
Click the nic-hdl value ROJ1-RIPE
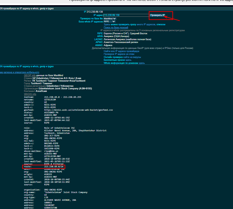pyautogui.click(x=50, y=141)
